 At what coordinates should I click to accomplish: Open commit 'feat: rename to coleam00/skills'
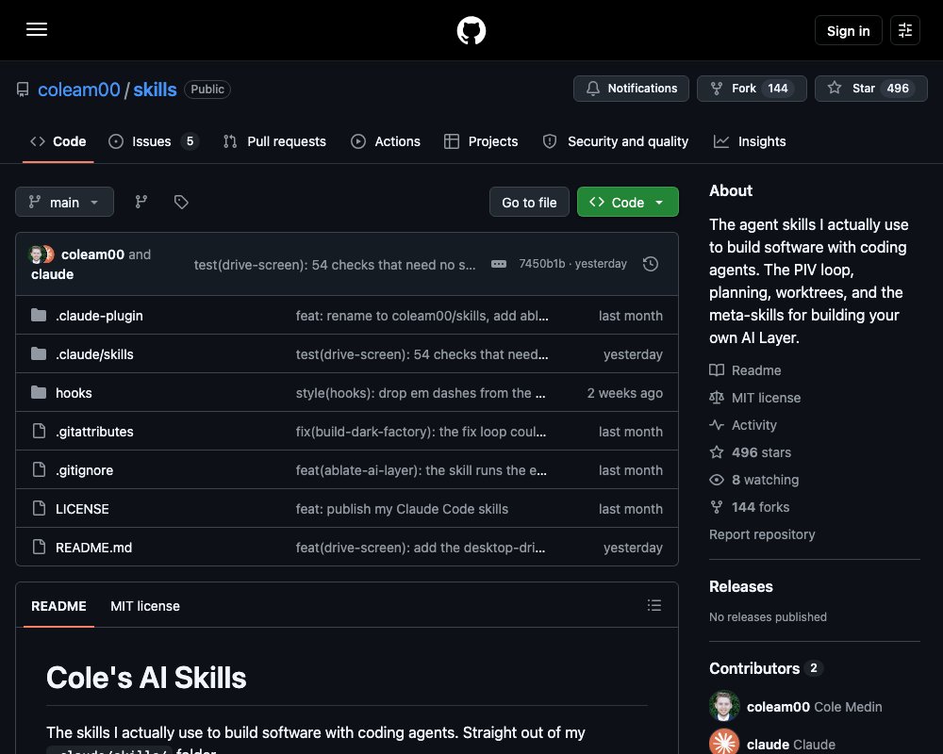coord(422,316)
